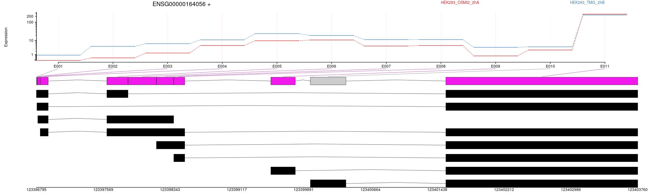The width and height of the screenshot is (668, 194).
Task: Click genomic coordinate 123400664
Action: coord(370,190)
